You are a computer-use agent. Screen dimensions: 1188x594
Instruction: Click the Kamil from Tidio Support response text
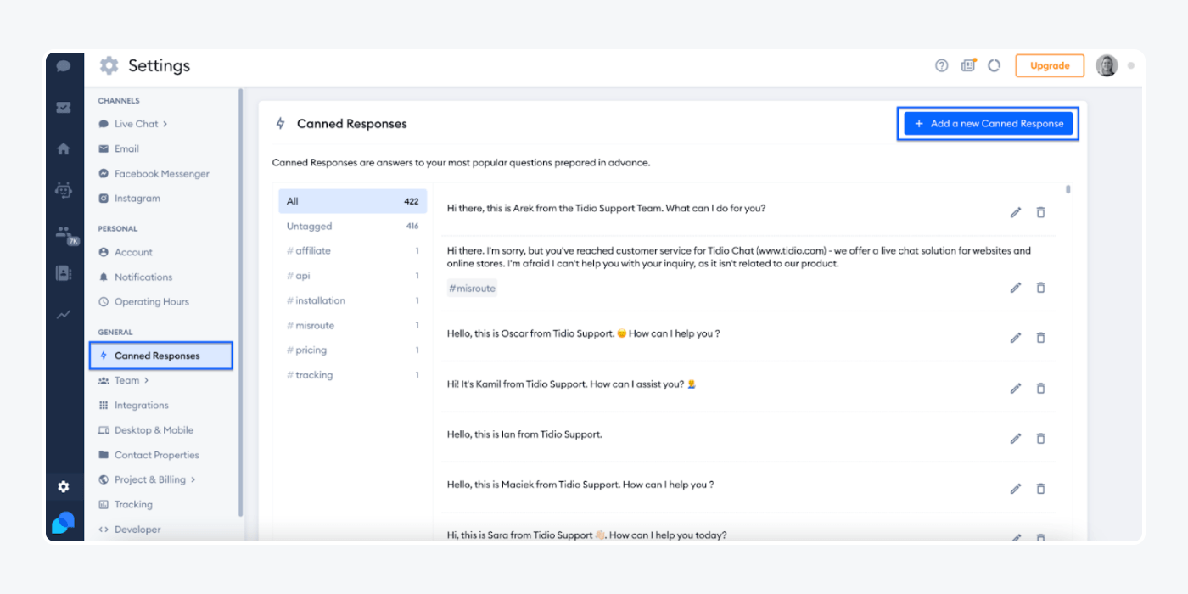[571, 384]
